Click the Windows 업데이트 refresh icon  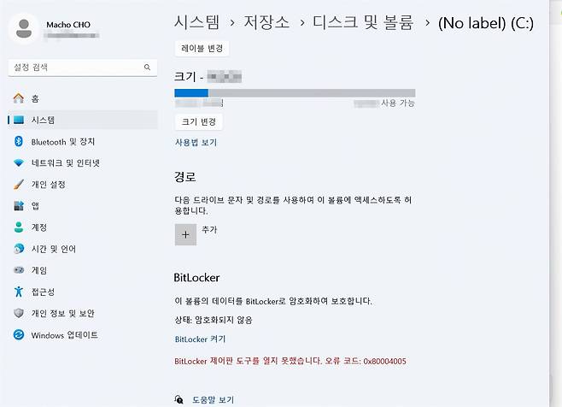(19, 335)
